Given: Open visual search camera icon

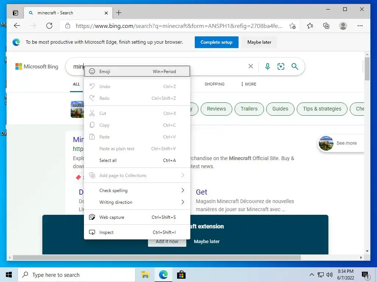Looking at the screenshot, I should [281, 66].
